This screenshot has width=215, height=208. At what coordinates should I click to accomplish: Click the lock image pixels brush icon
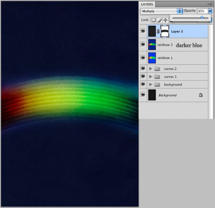coord(160,20)
